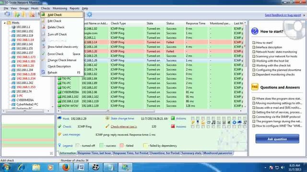Click the yellow FAQ icon
The image size is (307, 172).
255,87
